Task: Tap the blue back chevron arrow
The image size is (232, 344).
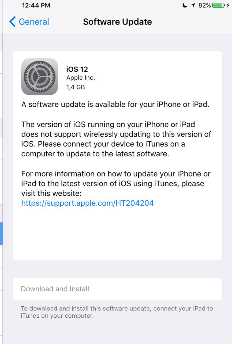Action: [12, 22]
